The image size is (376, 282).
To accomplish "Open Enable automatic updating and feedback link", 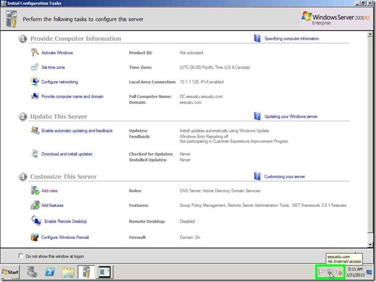I will 77,131.
